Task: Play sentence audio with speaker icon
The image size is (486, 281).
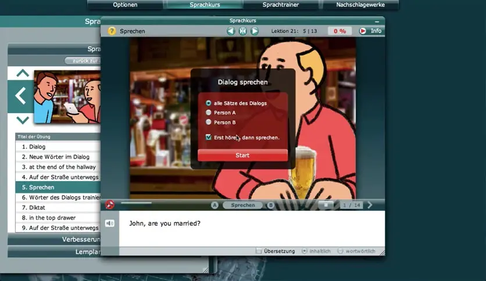Action: point(109,223)
